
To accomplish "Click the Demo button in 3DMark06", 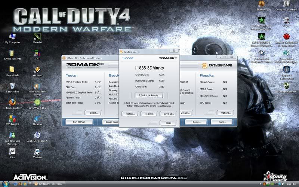I will click(196, 122).
